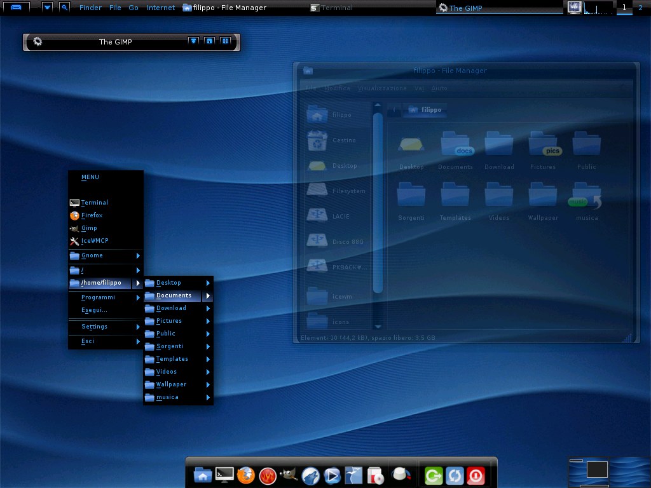Image resolution: width=651 pixels, height=488 pixels.
Task: Open Desktop entry in the /home/filippo submenu
Action: [179, 283]
